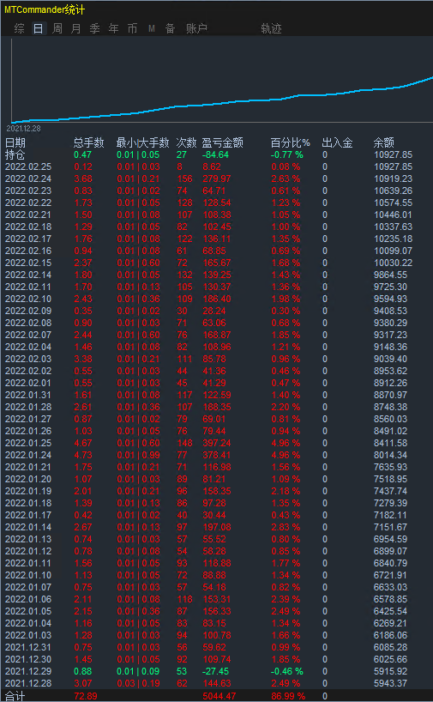Open the 季 quarterly tab
Image resolution: width=433 pixels, height=702 pixels.
click(x=95, y=28)
